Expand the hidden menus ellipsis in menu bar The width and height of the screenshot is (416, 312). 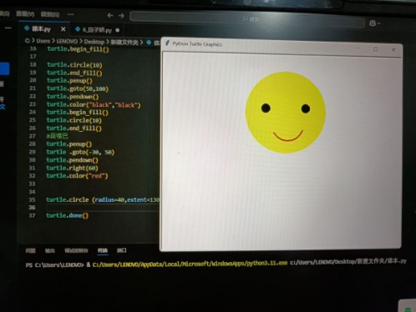click(x=71, y=14)
